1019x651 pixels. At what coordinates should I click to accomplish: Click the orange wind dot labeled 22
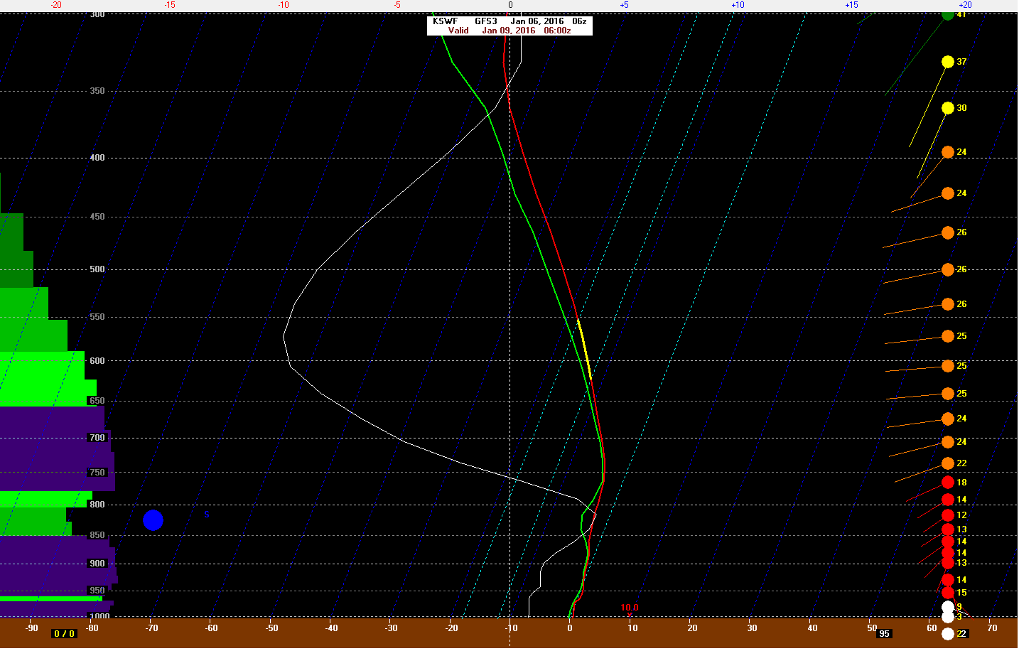click(947, 463)
